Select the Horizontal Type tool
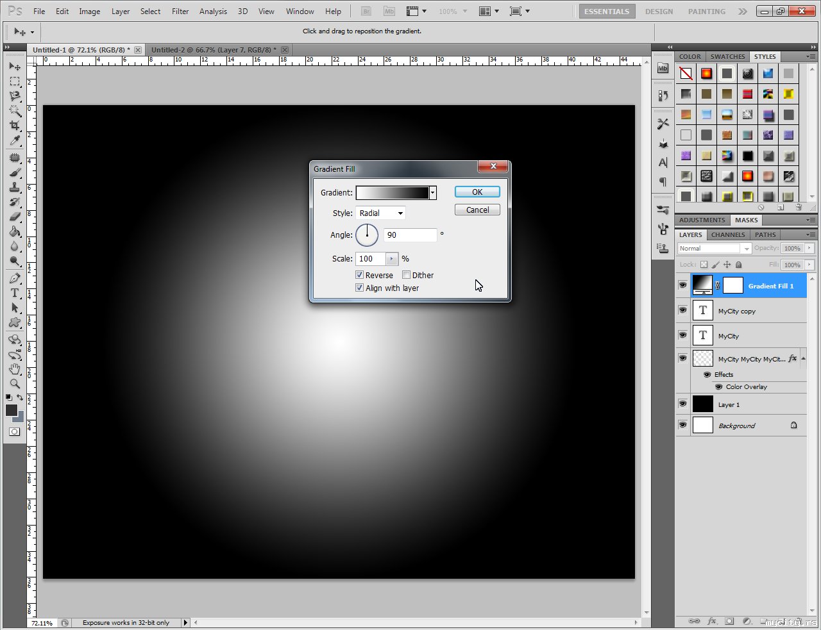The height and width of the screenshot is (630, 821). 15,293
